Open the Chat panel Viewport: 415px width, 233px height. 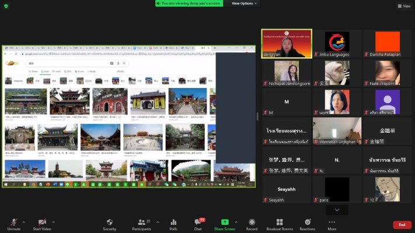[197, 224]
